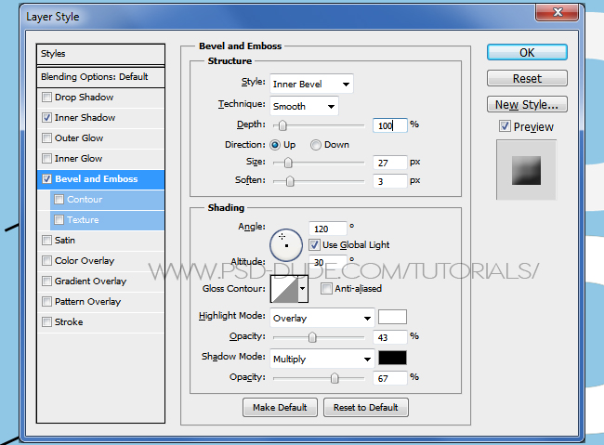The height and width of the screenshot is (445, 604).
Task: Close the Layer Style dialog
Action: click(558, 12)
